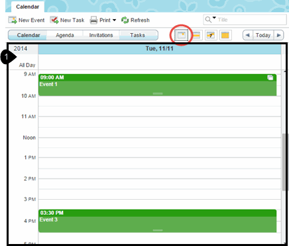Click the 2014 year label

21,48
